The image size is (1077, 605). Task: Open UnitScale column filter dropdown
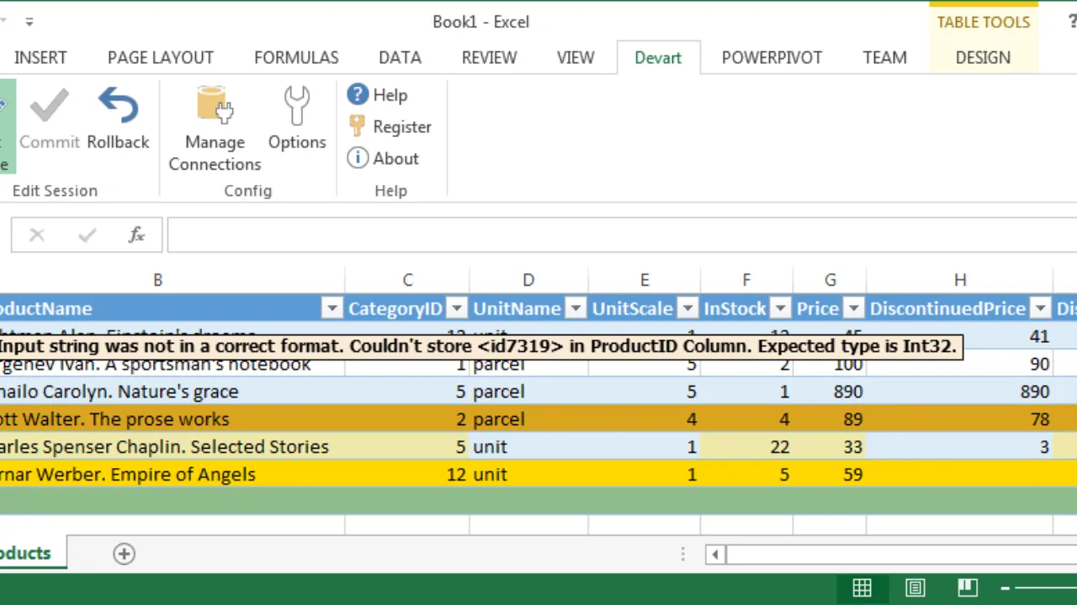688,308
